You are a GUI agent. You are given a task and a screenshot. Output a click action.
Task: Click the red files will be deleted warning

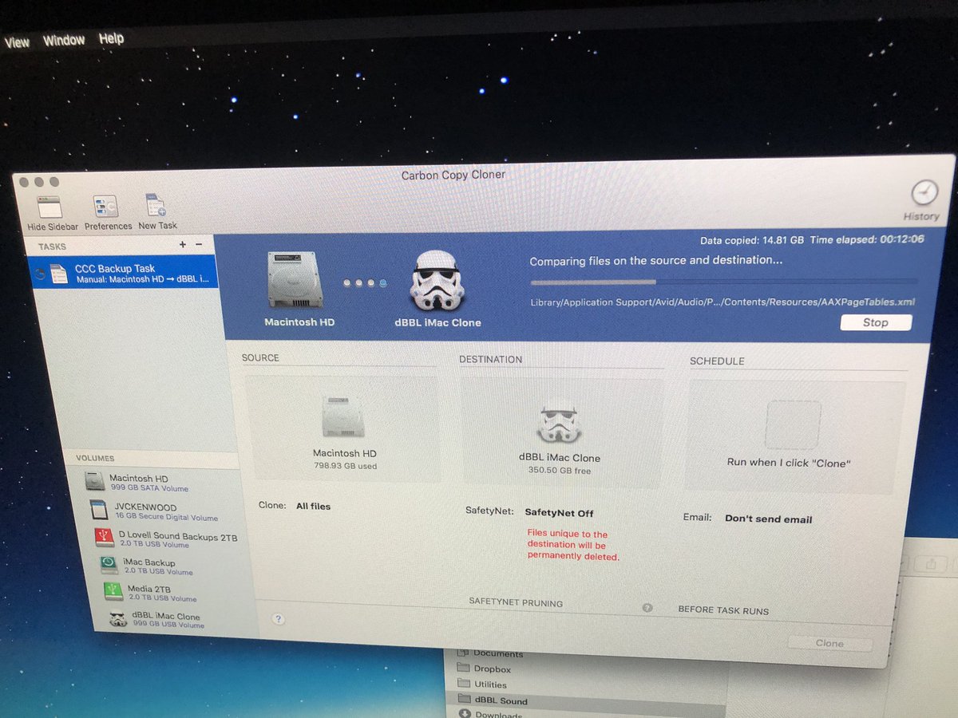click(572, 546)
